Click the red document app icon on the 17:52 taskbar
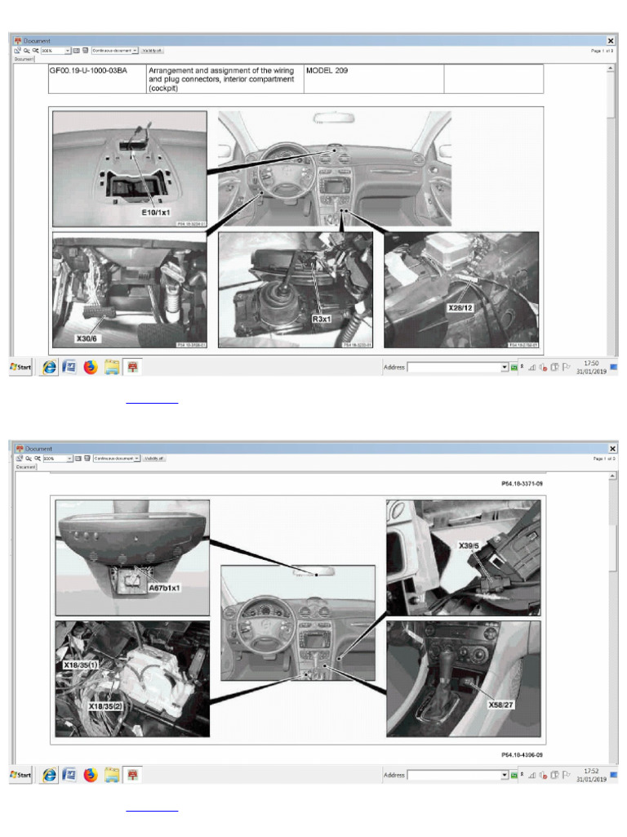 (x=133, y=775)
